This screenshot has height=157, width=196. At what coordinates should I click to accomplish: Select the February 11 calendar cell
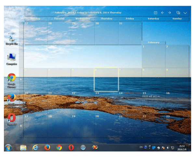click(x=59, y=103)
